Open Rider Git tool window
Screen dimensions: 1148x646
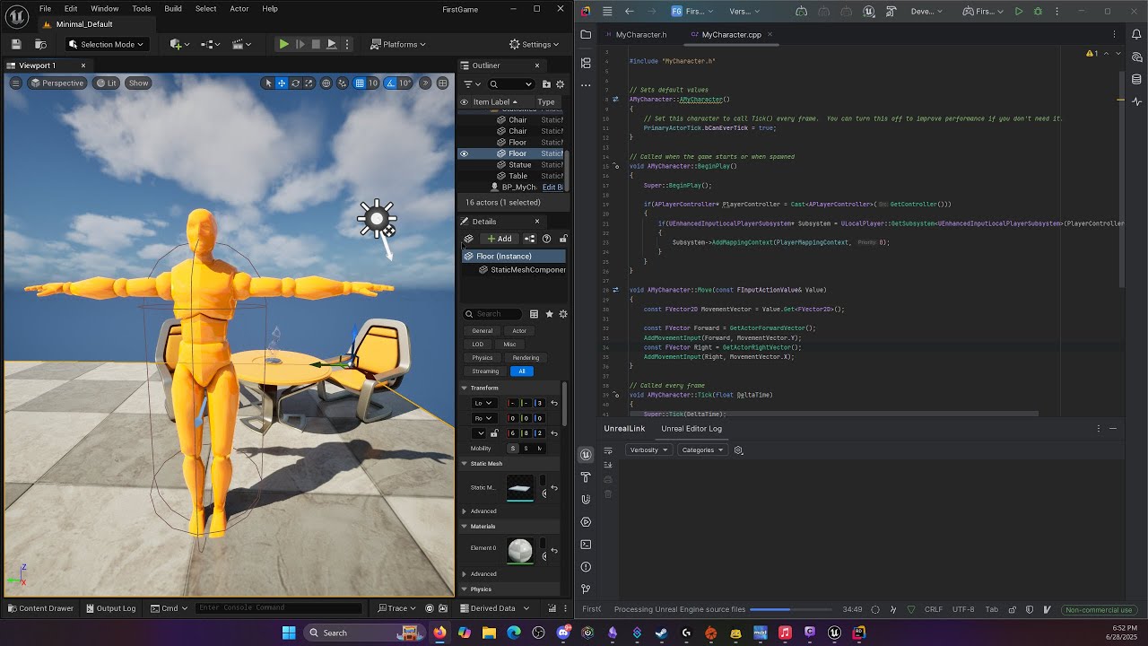[586, 589]
